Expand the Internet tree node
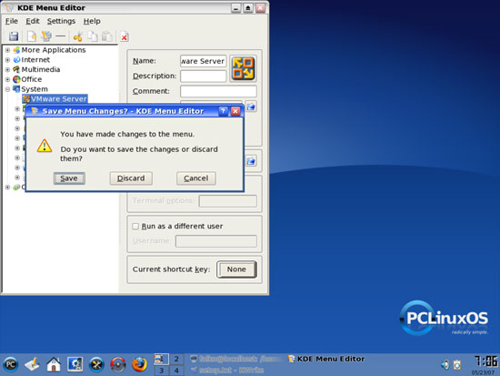 tap(7, 60)
